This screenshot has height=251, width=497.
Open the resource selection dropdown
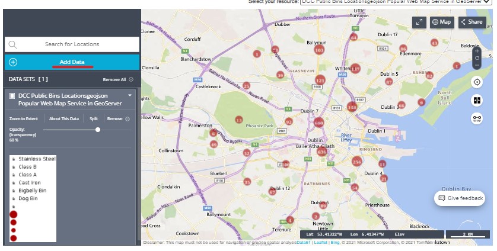point(396,2)
